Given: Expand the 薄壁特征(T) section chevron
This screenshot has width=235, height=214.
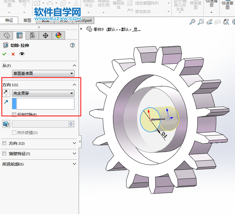Looking at the screenshot, I should click(x=74, y=154).
